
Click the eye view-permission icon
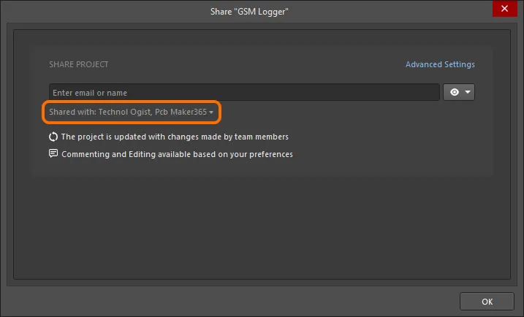point(454,92)
